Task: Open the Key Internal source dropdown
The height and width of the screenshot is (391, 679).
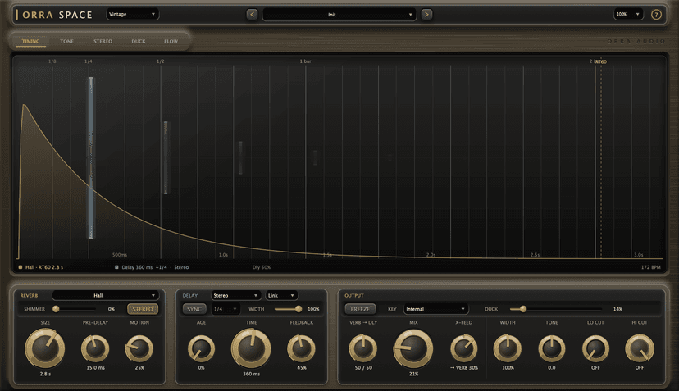Action: click(x=435, y=309)
